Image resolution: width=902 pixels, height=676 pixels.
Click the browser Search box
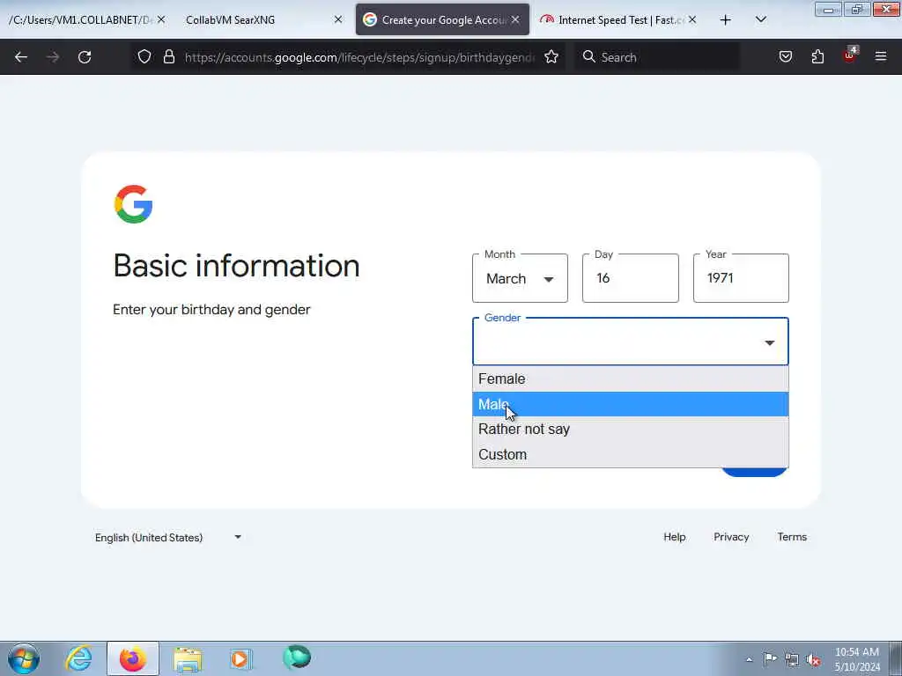click(657, 57)
